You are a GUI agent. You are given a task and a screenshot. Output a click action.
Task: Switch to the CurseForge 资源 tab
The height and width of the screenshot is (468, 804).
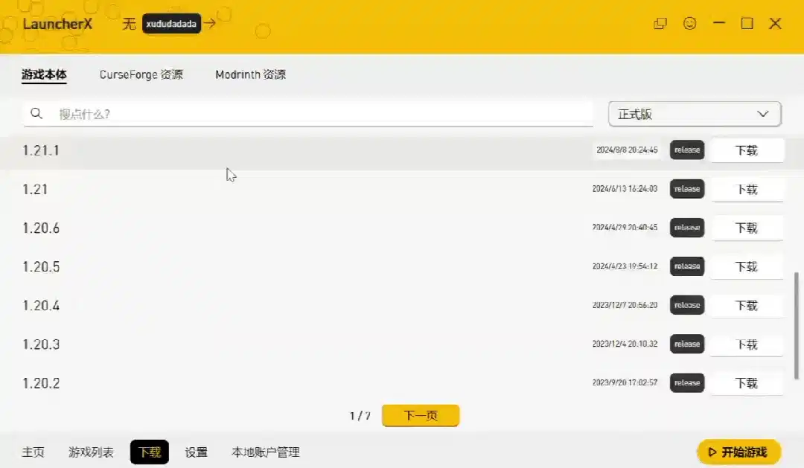(x=141, y=75)
